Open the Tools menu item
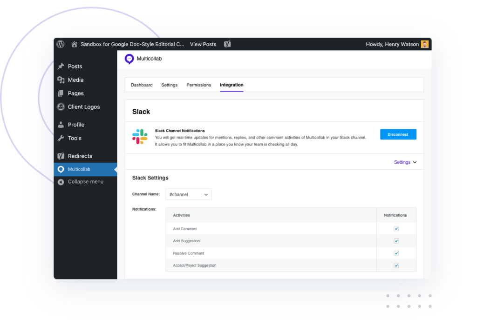 click(x=75, y=138)
